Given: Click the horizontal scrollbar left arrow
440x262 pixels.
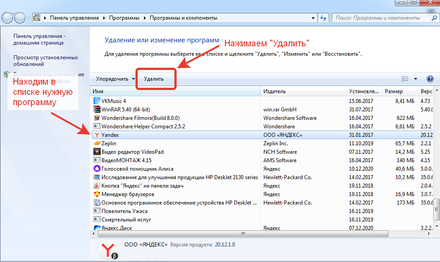Looking at the screenshot, I should point(94,234).
